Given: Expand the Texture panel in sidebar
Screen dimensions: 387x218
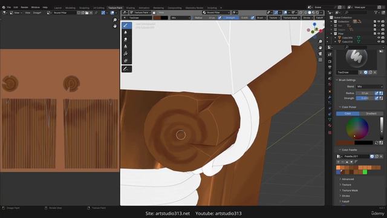Looking at the screenshot, I should 346,185.
